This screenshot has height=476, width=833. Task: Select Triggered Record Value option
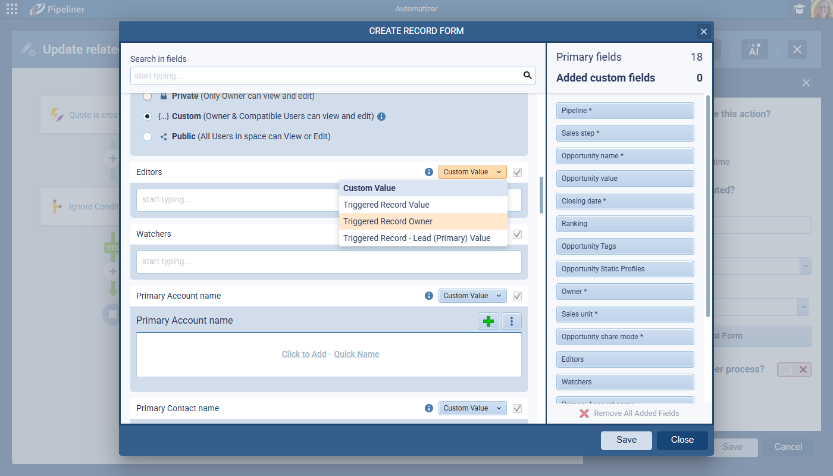[x=386, y=205]
